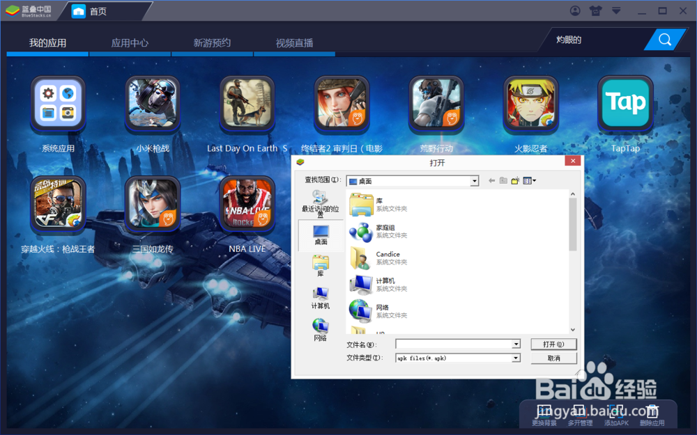
Task: Click the file list vertical scrollbar thumb
Action: click(572, 225)
